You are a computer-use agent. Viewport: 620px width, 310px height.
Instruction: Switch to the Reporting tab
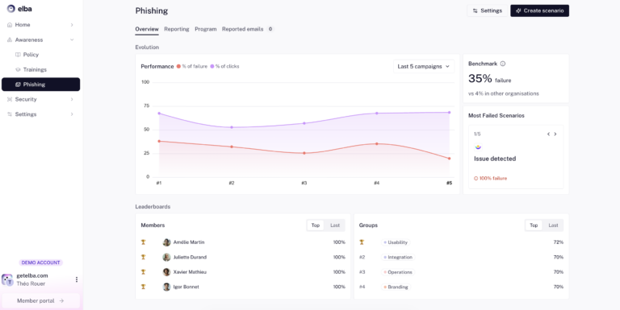[177, 29]
